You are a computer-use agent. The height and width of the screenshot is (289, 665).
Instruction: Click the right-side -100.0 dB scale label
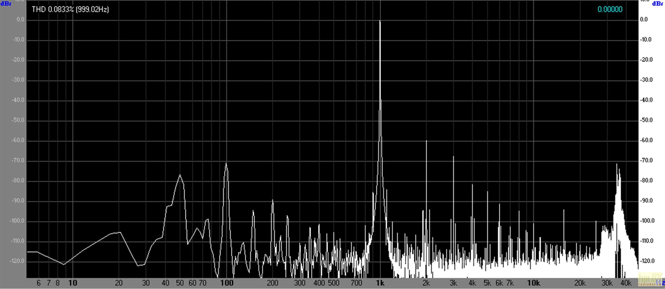click(x=647, y=221)
